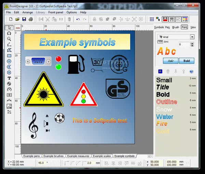Add new font style with plus icon
The width and height of the screenshot is (205, 174).
pos(160,72)
